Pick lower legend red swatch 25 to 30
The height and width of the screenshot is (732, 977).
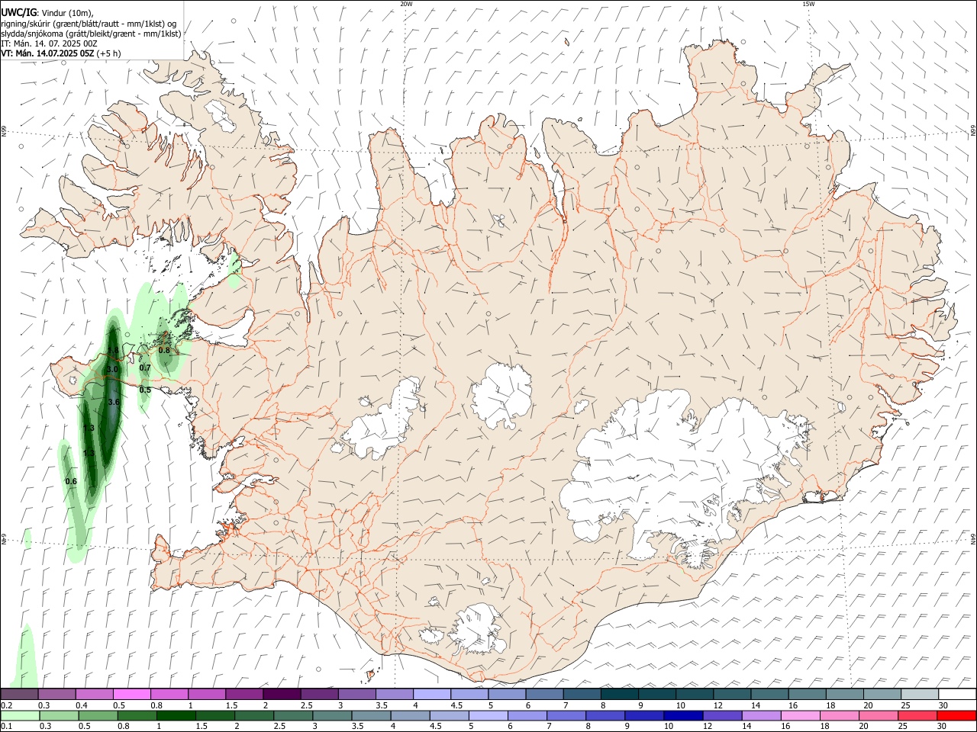pyautogui.click(x=916, y=715)
